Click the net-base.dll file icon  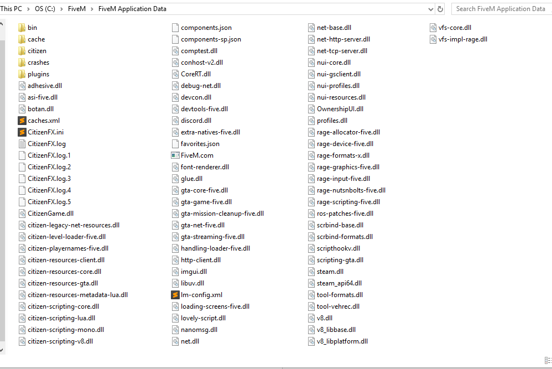[x=311, y=28]
